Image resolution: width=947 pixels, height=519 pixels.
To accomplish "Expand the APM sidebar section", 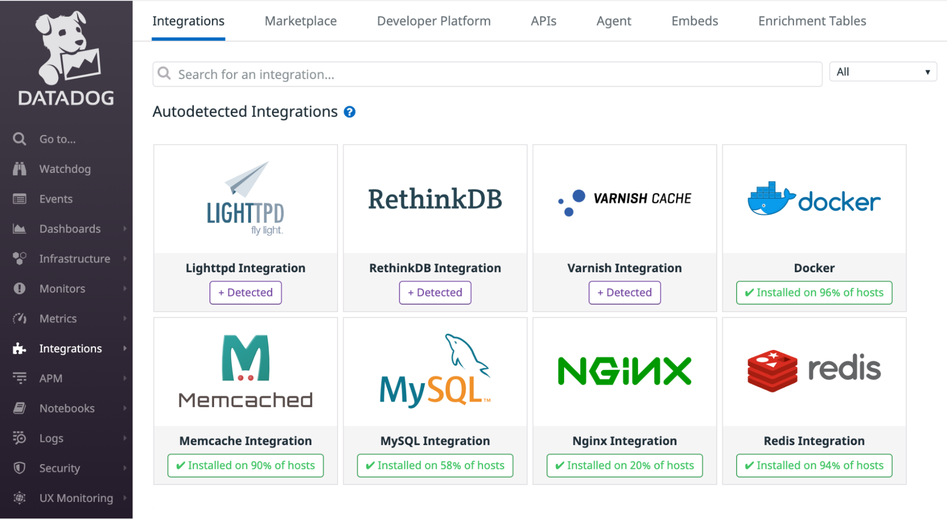I will point(125,378).
